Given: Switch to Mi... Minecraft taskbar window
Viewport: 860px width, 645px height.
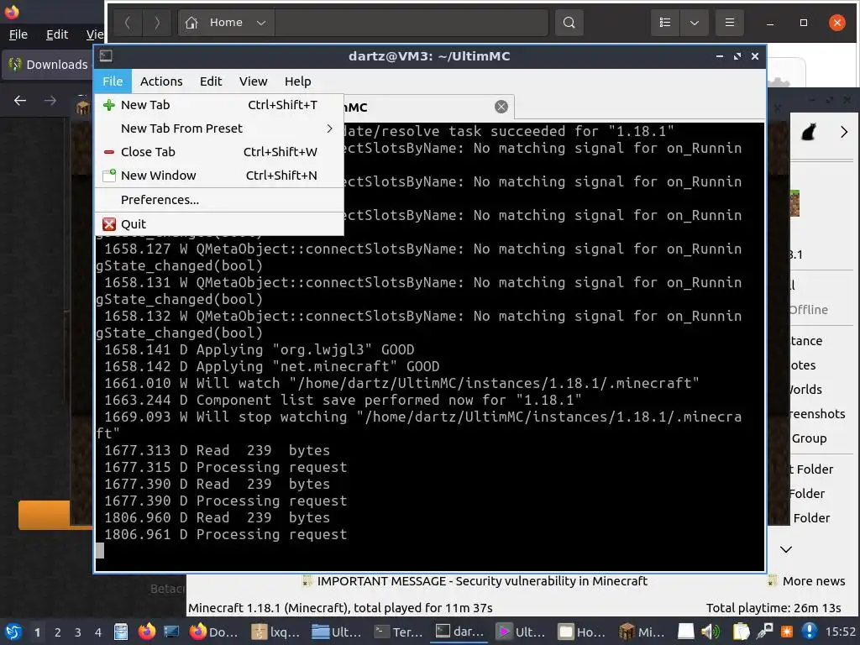Looking at the screenshot, I should pos(643,632).
